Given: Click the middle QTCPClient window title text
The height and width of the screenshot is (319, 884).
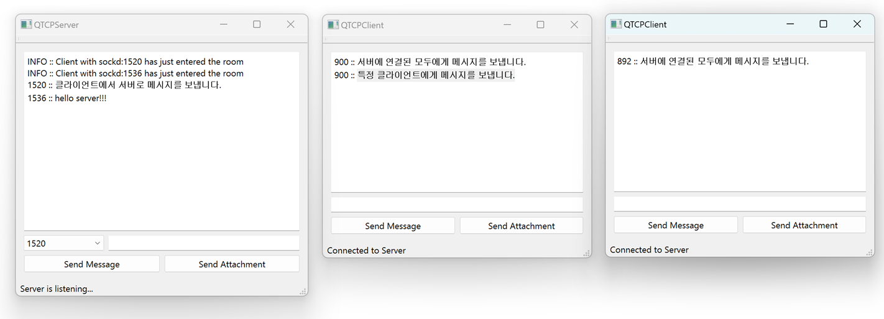Looking at the screenshot, I should (362, 25).
